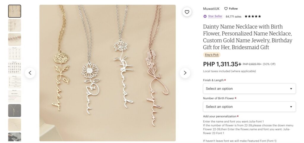The image size is (304, 143).
Task: Select the dark gray background thumbnail
Action: pyautogui.click(x=15, y=110)
